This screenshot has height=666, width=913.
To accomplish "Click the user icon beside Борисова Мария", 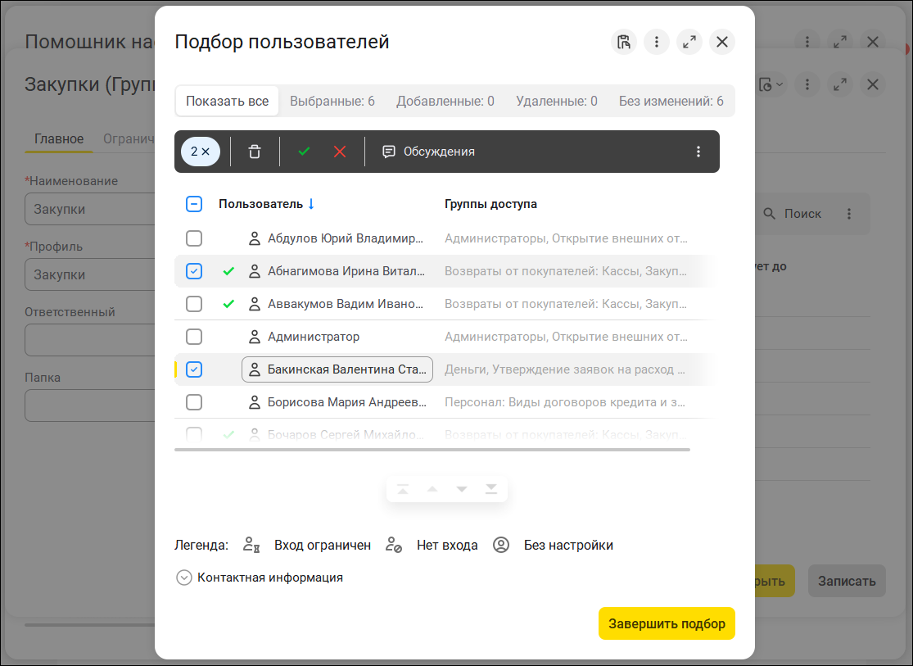I will (255, 402).
